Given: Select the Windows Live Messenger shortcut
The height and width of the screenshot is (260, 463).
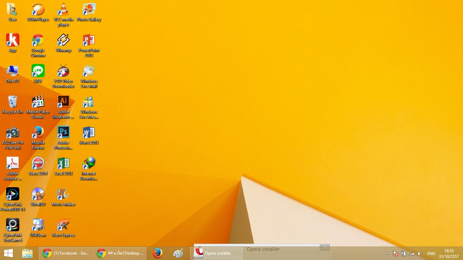Looking at the screenshot, I should tap(89, 107).
